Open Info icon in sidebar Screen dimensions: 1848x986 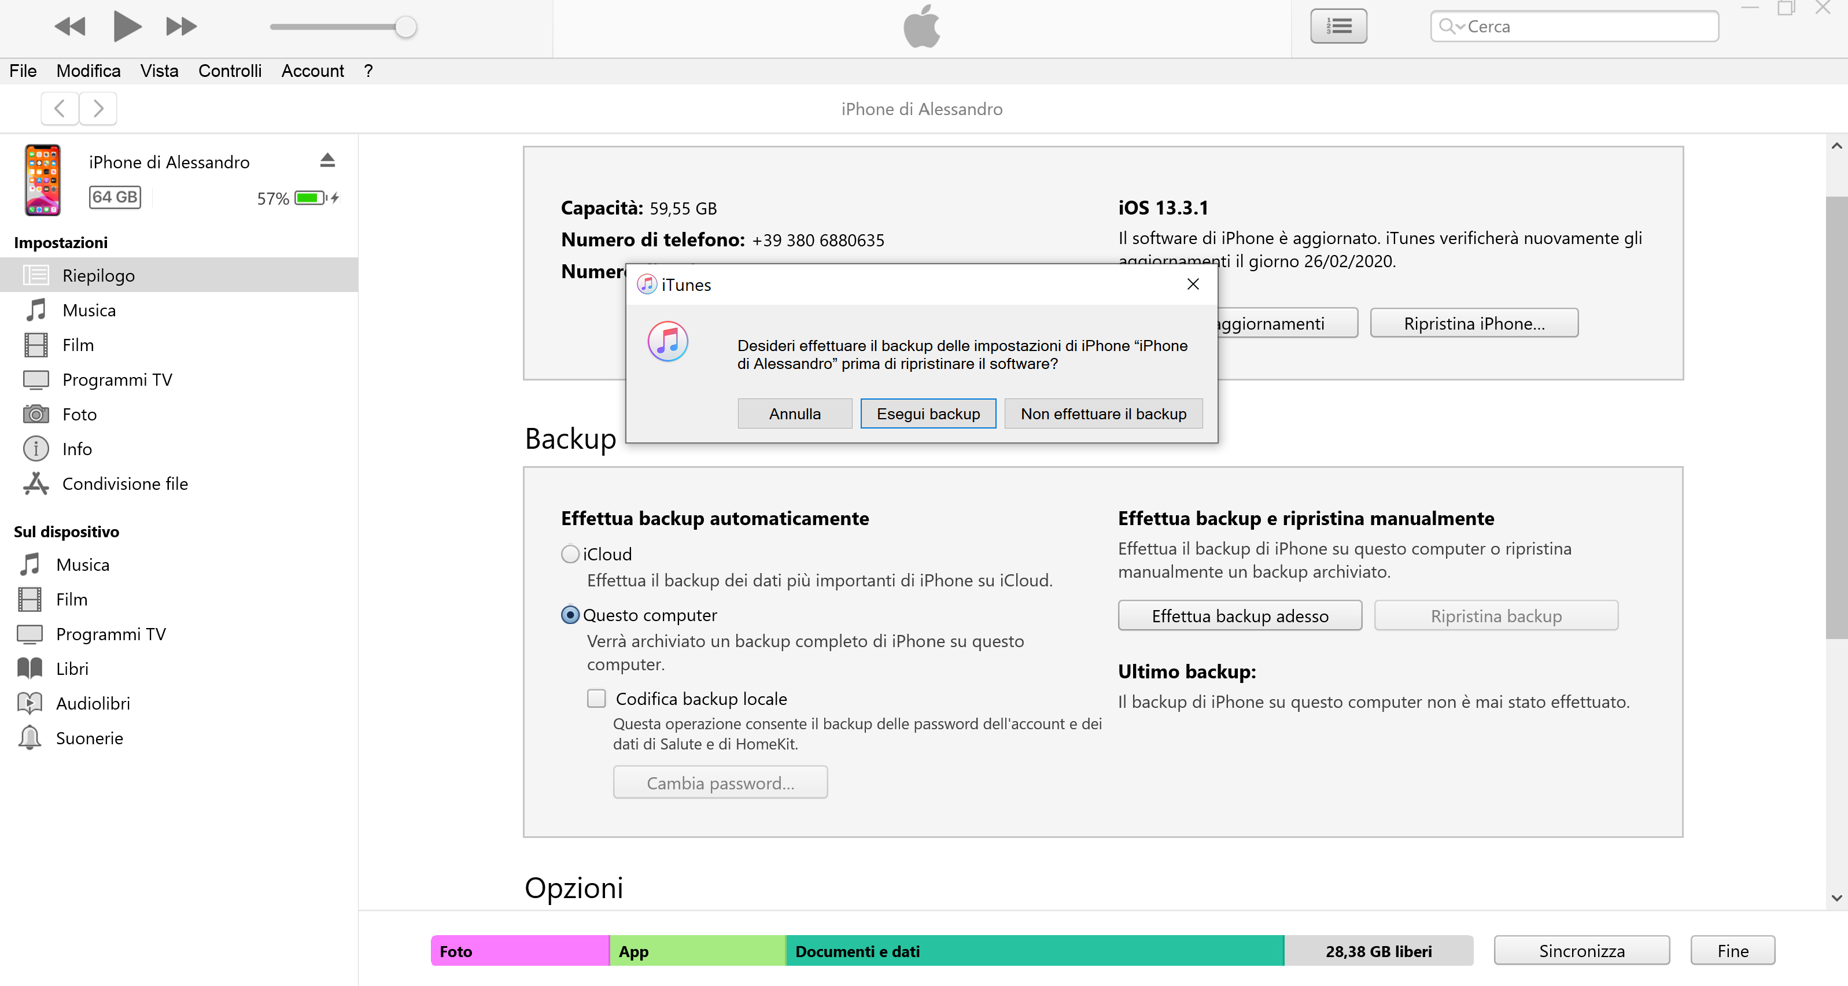pos(36,449)
